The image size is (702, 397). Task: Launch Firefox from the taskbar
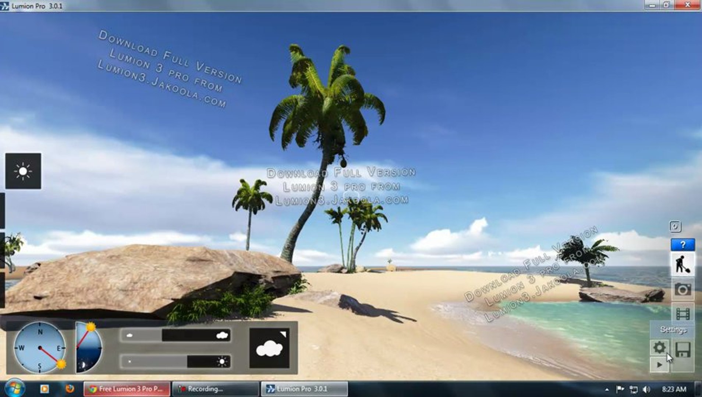pos(70,389)
